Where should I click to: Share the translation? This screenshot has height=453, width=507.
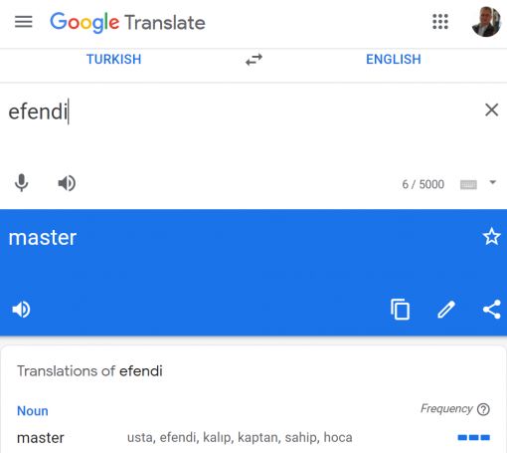pyautogui.click(x=492, y=310)
